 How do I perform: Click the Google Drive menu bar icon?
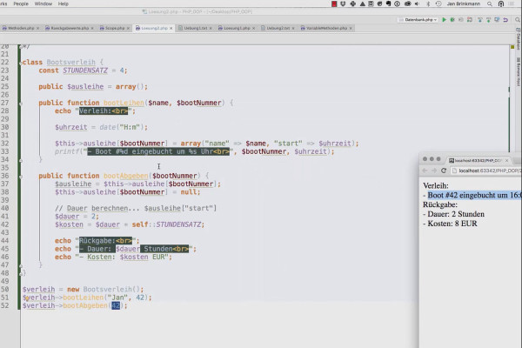click(x=363, y=3)
